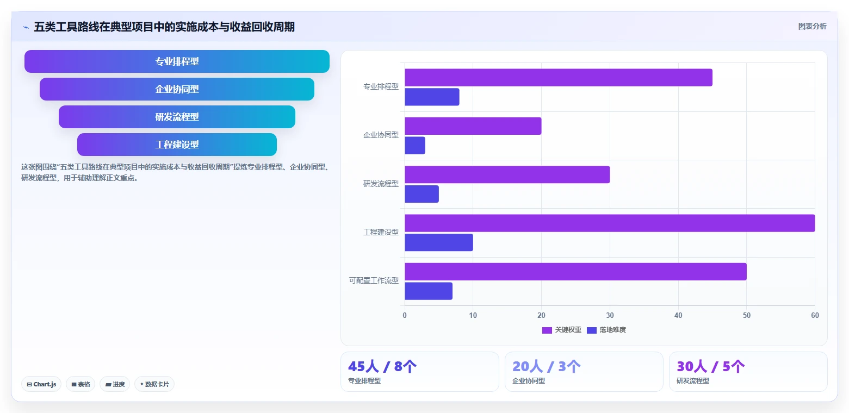
Task: Click the 专业排程型 关键权重 bar
Action: coord(559,77)
